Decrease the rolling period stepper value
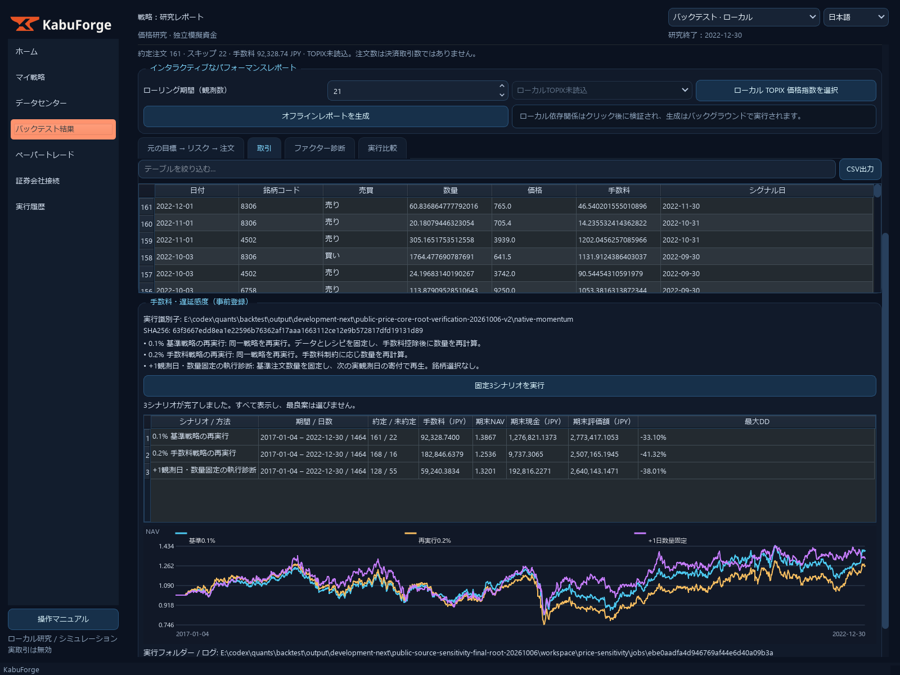The height and width of the screenshot is (675, 900). click(502, 94)
